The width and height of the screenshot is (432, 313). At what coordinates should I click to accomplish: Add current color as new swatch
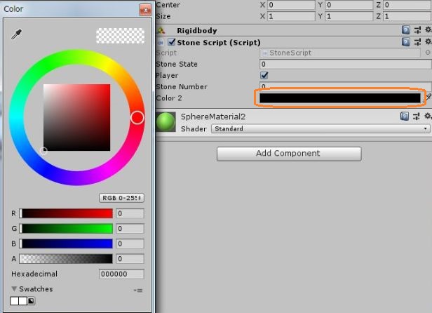(x=31, y=301)
